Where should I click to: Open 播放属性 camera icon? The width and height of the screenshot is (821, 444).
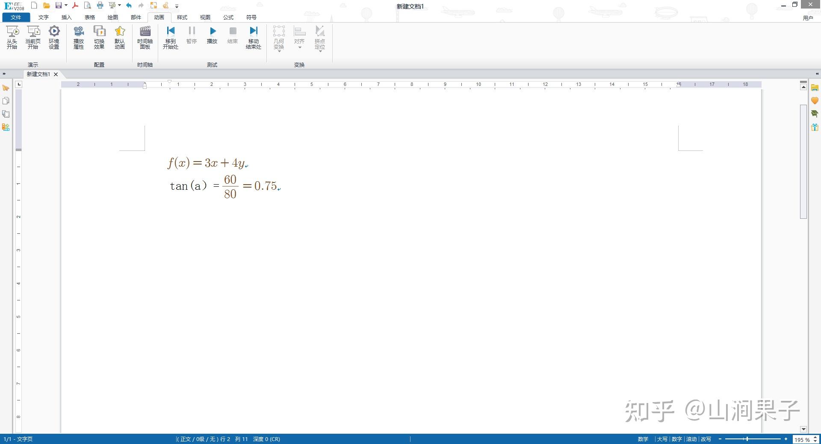pyautogui.click(x=79, y=37)
